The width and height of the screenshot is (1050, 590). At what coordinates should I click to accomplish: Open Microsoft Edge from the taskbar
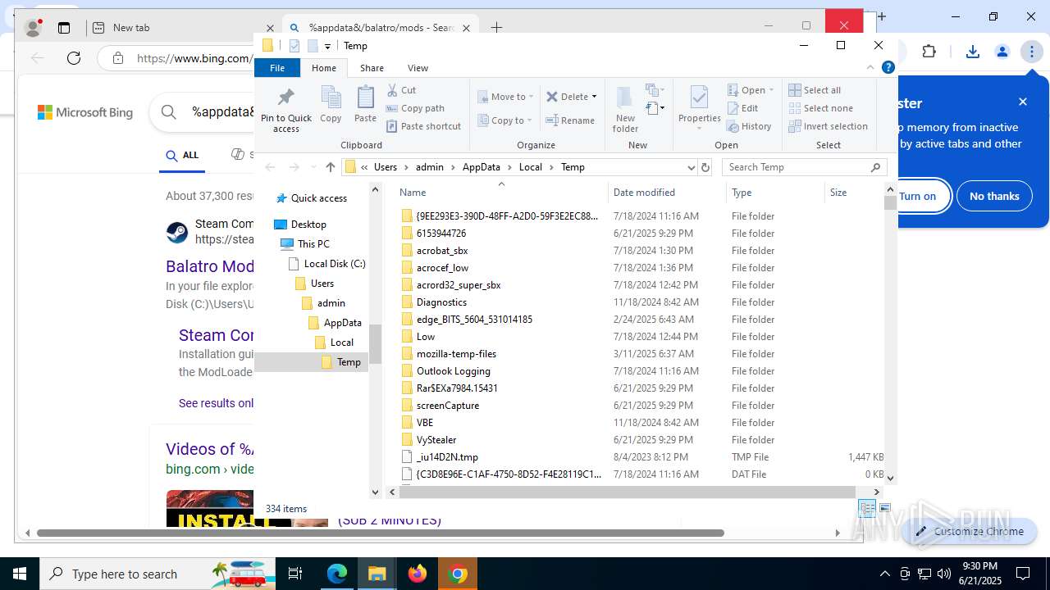point(337,574)
